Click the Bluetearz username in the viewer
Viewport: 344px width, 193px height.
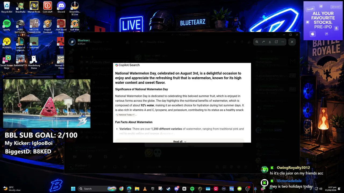tap(84, 40)
